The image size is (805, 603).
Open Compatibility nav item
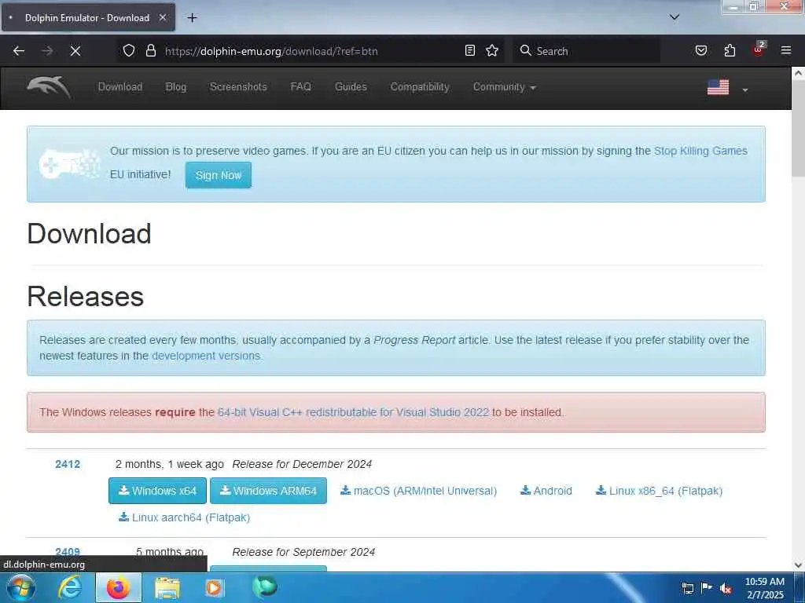pyautogui.click(x=420, y=87)
